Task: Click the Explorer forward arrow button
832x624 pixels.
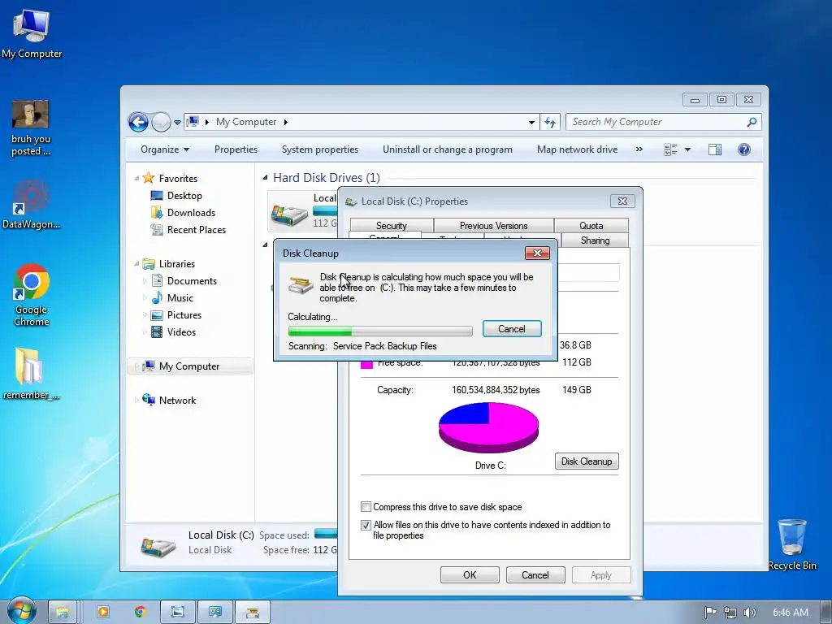Action: coord(161,122)
